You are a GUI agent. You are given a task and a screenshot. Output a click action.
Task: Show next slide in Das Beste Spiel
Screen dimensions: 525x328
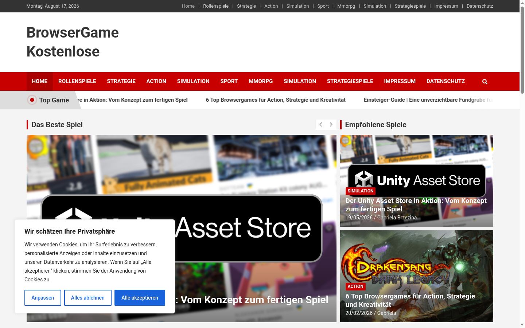coord(331,125)
